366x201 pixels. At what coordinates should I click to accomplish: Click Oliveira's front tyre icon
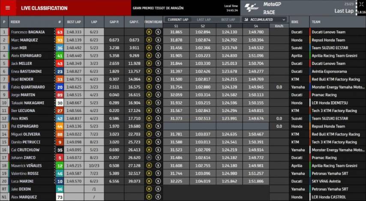pyautogui.click(x=149, y=134)
